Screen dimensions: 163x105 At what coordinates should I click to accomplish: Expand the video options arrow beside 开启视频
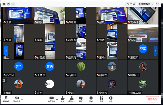[22, 99]
